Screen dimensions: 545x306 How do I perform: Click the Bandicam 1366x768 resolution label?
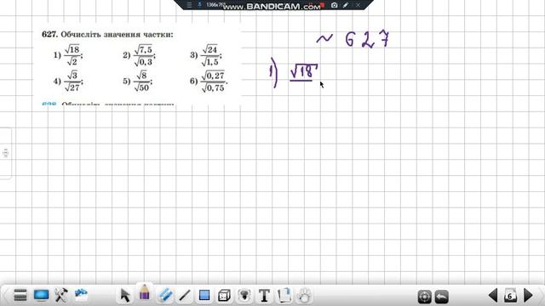click(x=215, y=5)
